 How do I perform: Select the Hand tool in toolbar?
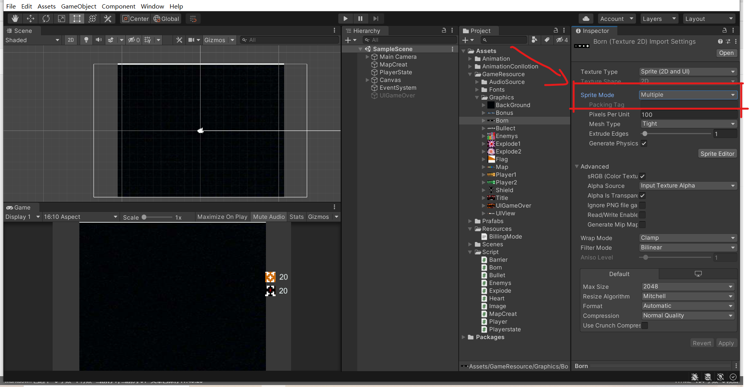[x=15, y=19]
